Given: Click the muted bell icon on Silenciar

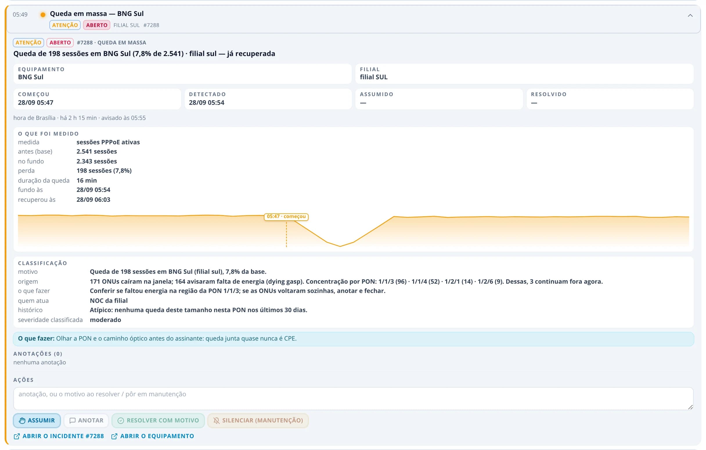Looking at the screenshot, I should coord(216,420).
